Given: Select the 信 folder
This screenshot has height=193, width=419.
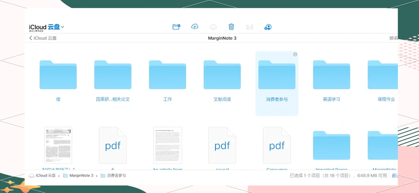Looking at the screenshot, I should pos(58,75).
